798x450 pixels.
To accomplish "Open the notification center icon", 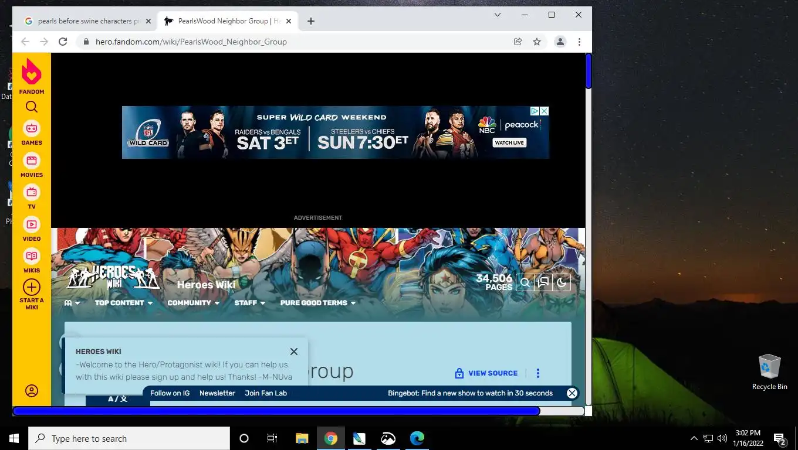I will tap(780, 438).
